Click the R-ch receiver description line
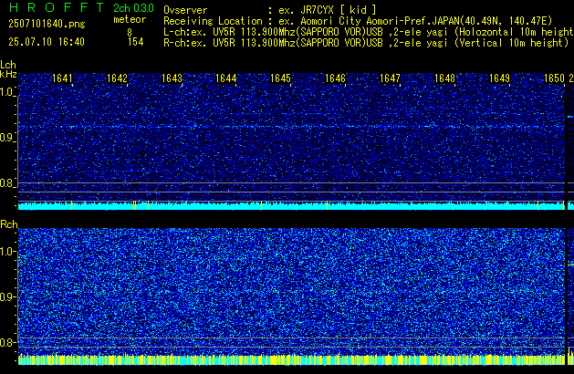574x374 pixels. click(x=366, y=43)
